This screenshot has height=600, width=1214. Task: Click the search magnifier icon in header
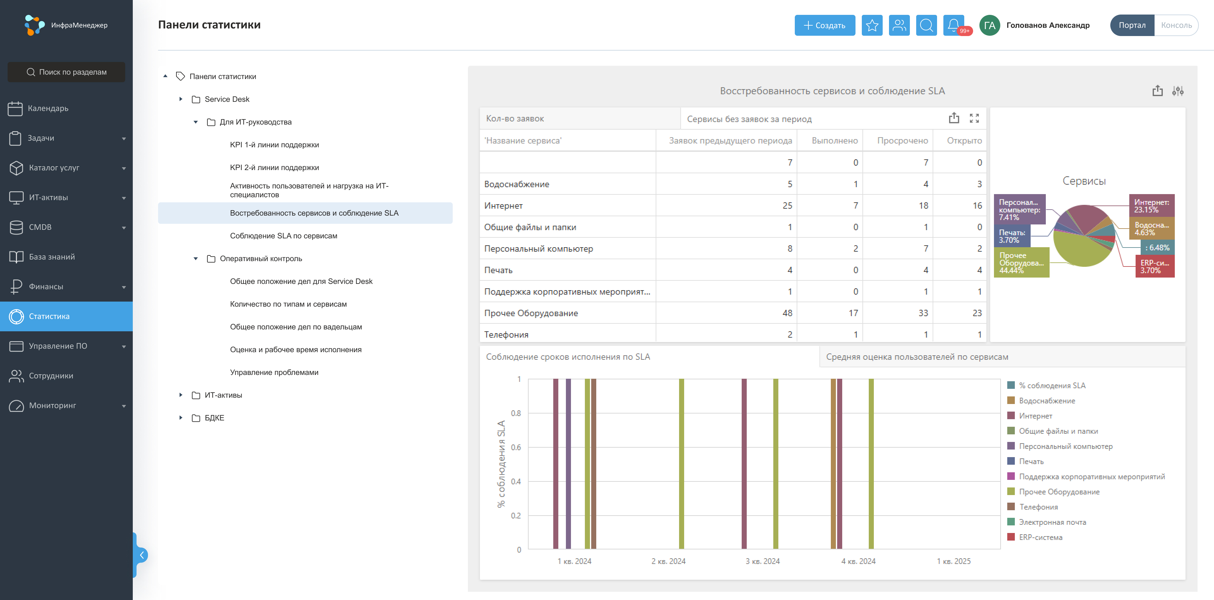[x=926, y=26]
